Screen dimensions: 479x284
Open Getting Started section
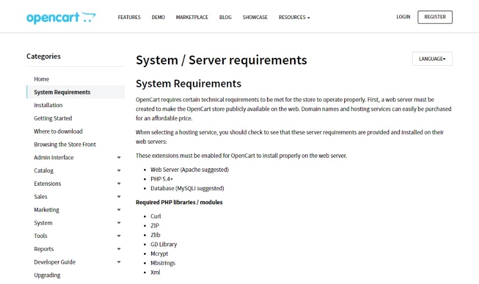[x=53, y=118]
